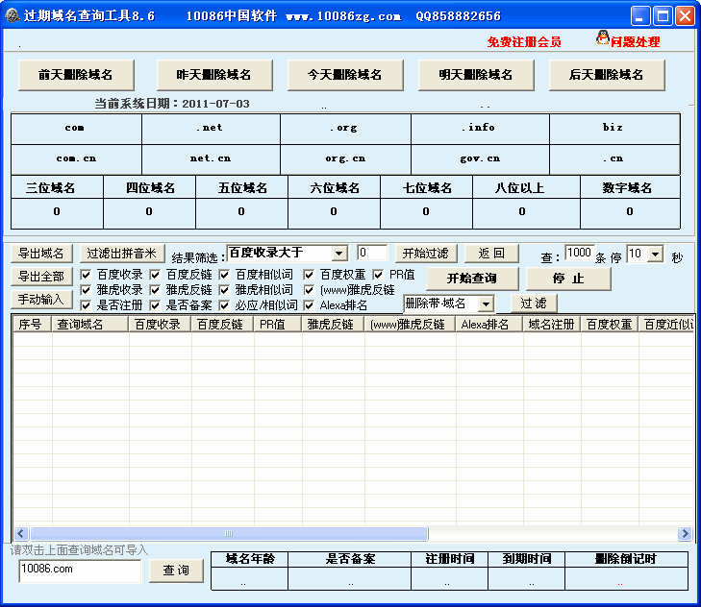Click the domain input field with 10086.com
The width and height of the screenshot is (701, 607).
[x=80, y=571]
